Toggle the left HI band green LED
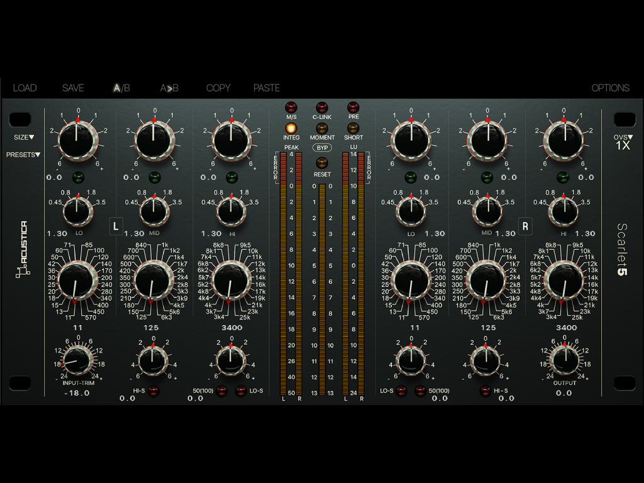Screen dimensions: 644x483 point(231,177)
